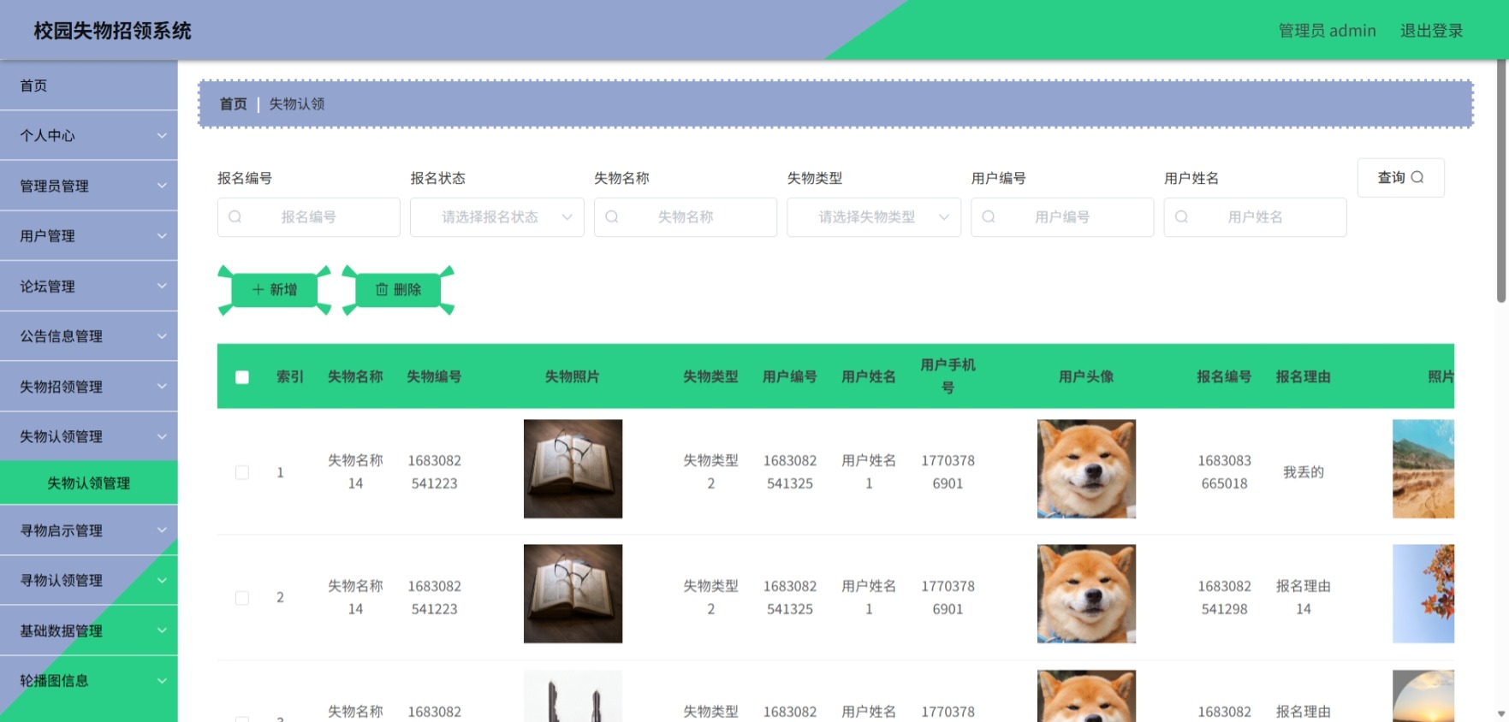Click 首页 in the breadcrumb
Image resolution: width=1509 pixels, height=722 pixels.
click(233, 104)
